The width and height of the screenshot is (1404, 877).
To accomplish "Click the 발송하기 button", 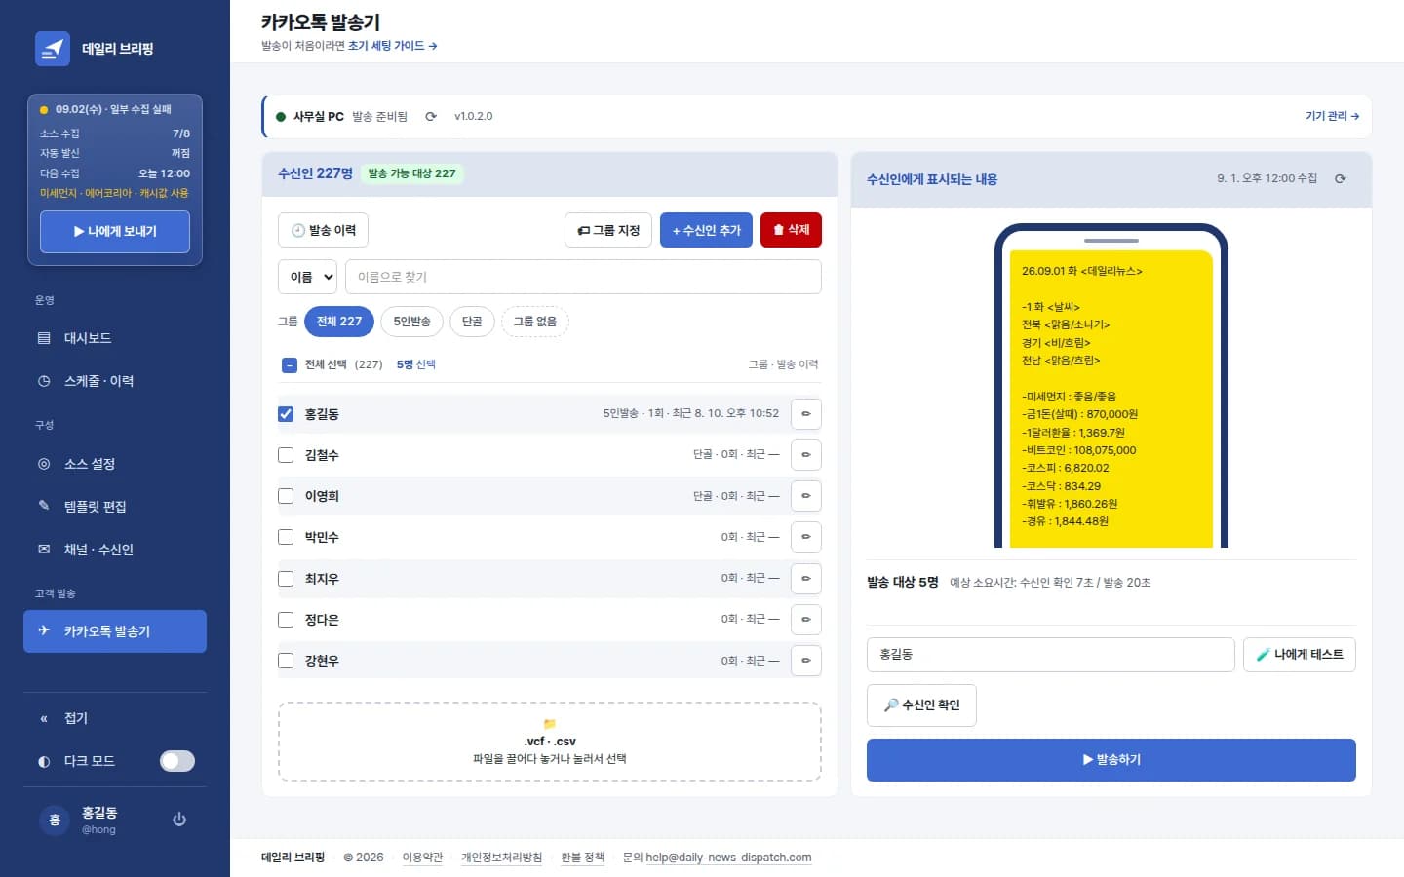I will (1111, 760).
